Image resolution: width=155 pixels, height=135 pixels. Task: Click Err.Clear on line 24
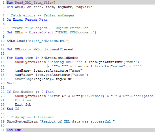(x=24, y=100)
